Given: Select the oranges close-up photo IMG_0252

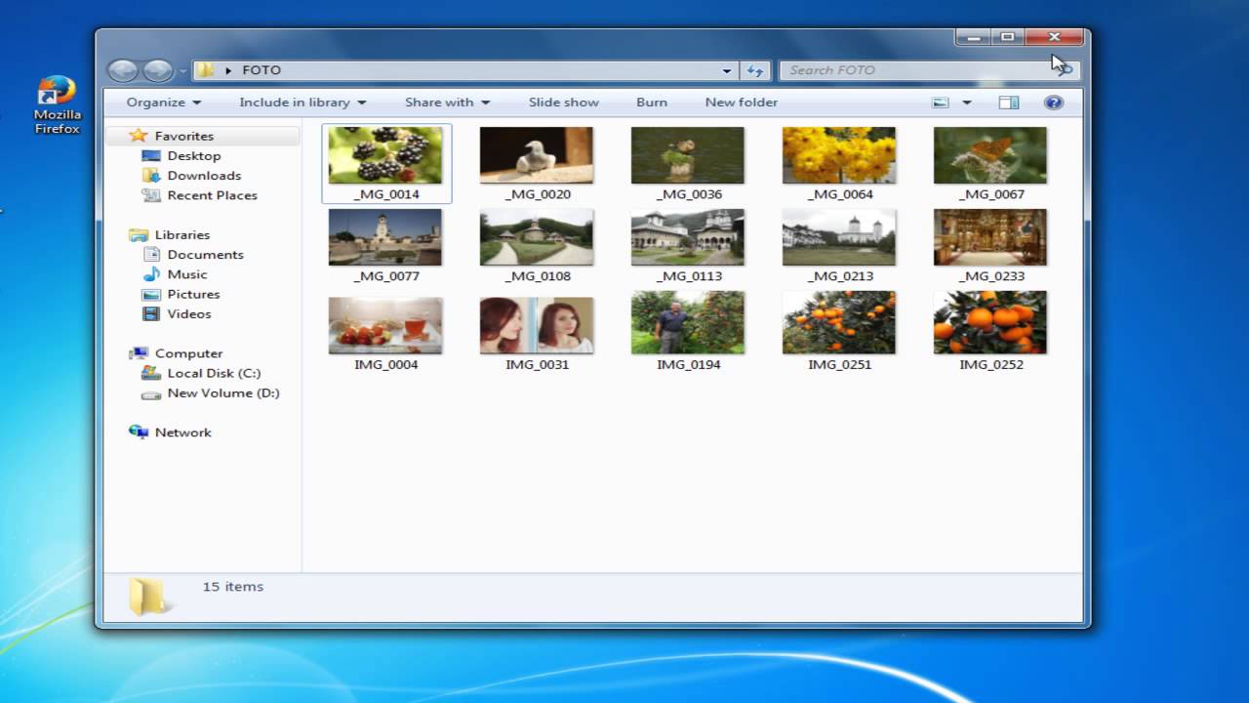Looking at the screenshot, I should [990, 322].
